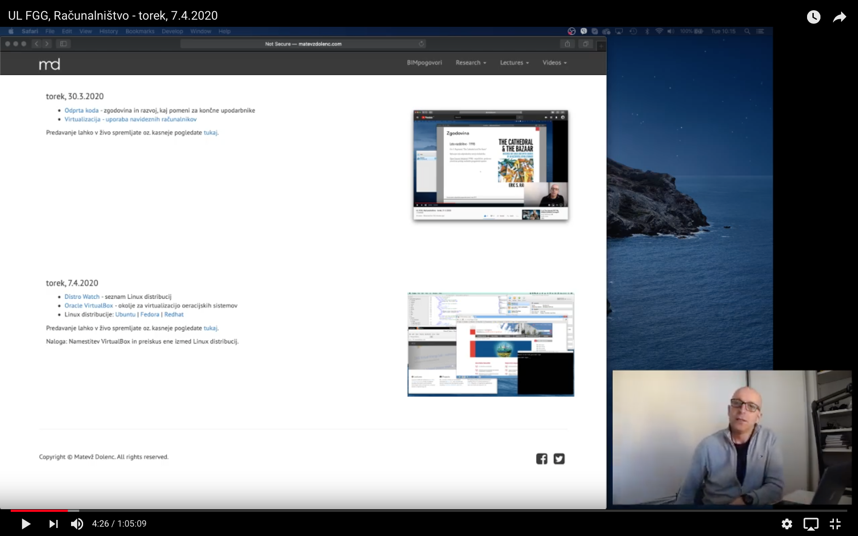Open the Help menu
This screenshot has height=536, width=858.
click(224, 31)
